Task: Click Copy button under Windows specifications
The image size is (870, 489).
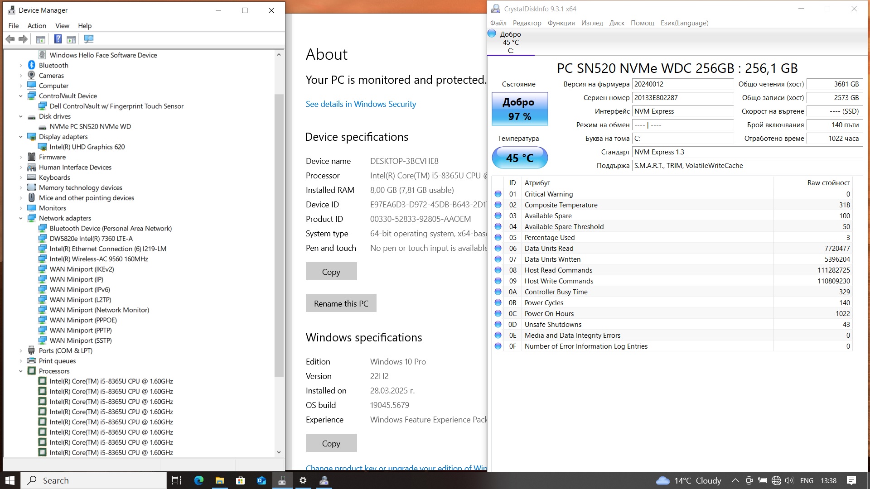Action: click(331, 443)
